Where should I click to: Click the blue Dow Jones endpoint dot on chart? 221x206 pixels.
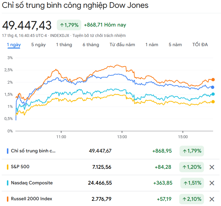pos(213,87)
